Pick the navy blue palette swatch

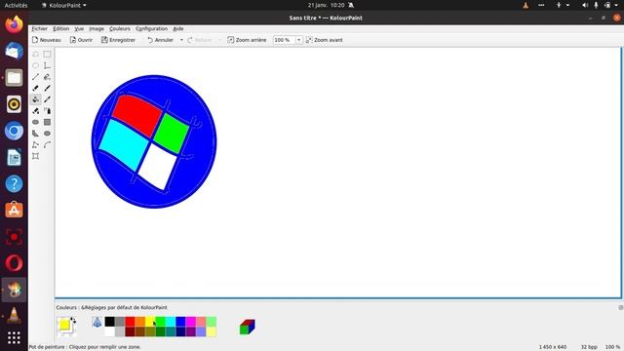(x=180, y=331)
